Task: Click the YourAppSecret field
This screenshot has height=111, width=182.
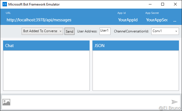Action: click(x=157, y=20)
